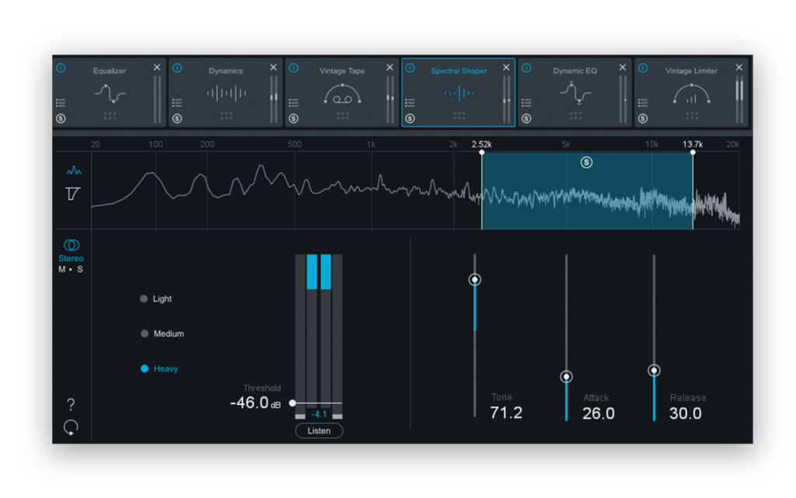Image resolution: width=796 pixels, height=498 pixels.
Task: Grab the Dynamic EQ drag-handle dots
Action: (x=575, y=116)
